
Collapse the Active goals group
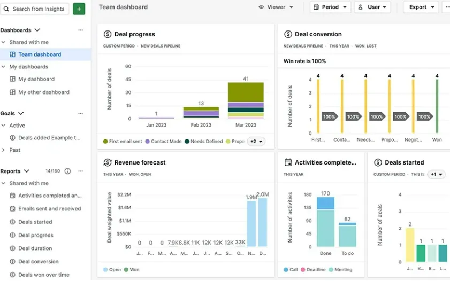coord(3,126)
